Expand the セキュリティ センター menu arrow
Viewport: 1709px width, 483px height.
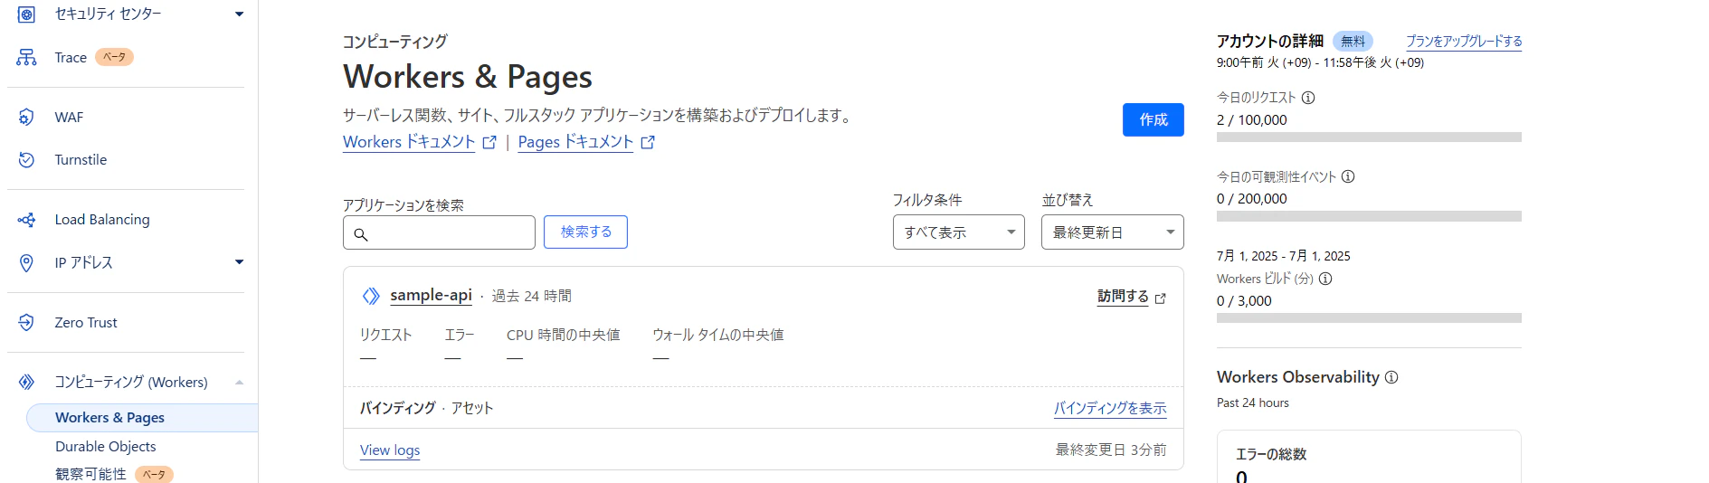tap(239, 14)
